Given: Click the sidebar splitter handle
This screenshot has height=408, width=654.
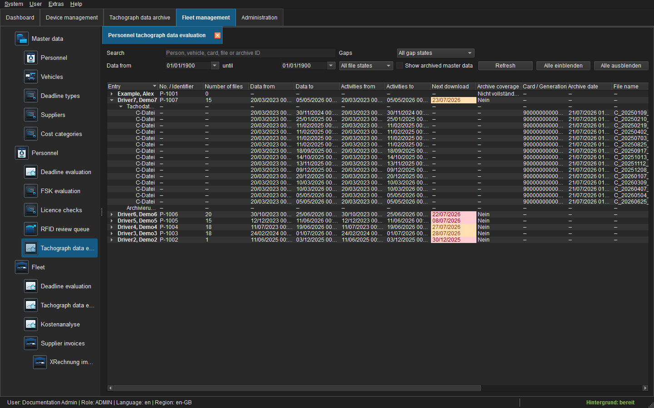Looking at the screenshot, I should pyautogui.click(x=101, y=212).
